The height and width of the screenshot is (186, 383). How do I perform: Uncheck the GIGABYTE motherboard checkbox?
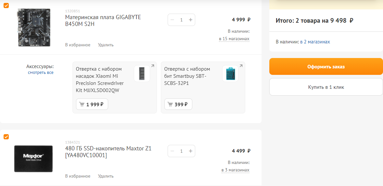click(6, 6)
